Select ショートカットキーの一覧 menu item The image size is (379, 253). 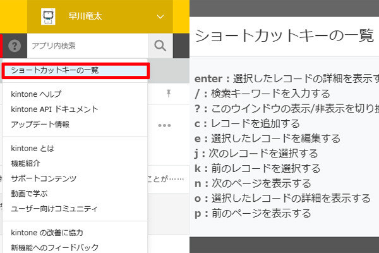click(x=76, y=70)
